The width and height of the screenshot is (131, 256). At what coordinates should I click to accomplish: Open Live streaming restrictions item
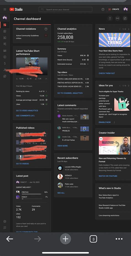(x=109, y=215)
